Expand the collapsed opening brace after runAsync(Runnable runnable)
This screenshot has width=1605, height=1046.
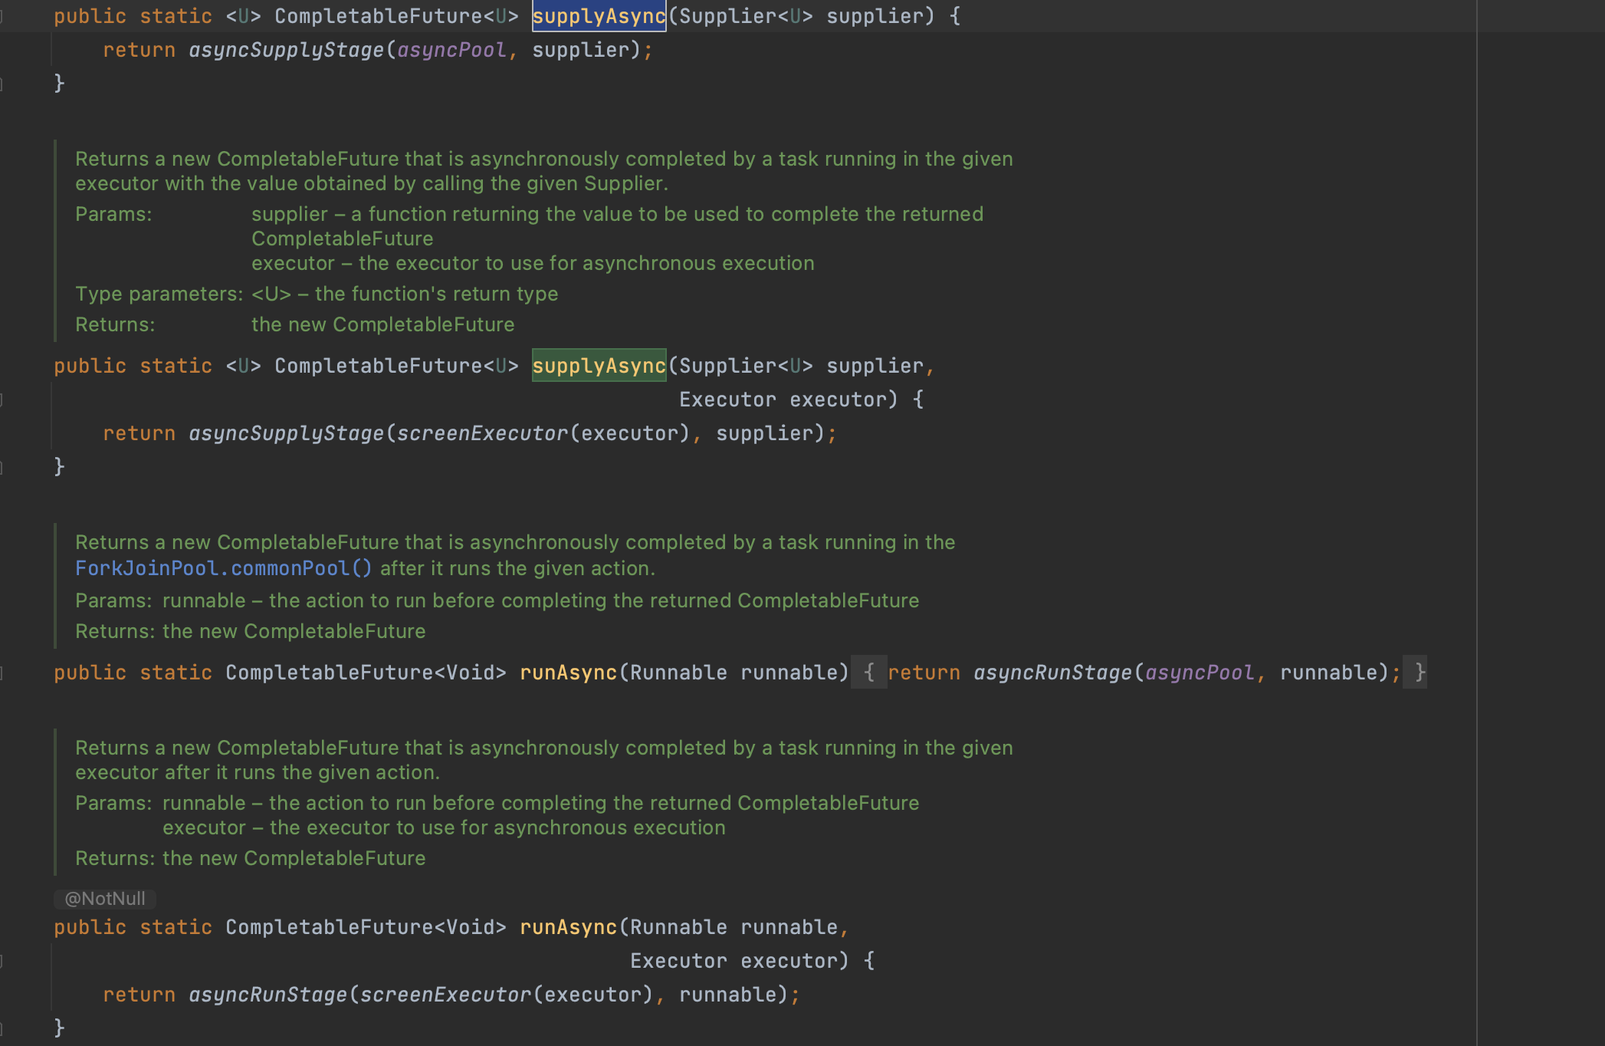868,673
